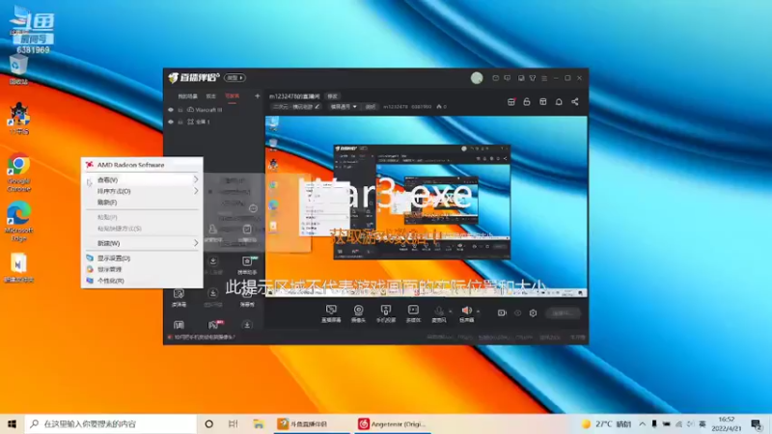Expand the arrow beside 排序方式(O)
Image resolution: width=772 pixels, height=434 pixels.
click(x=196, y=191)
